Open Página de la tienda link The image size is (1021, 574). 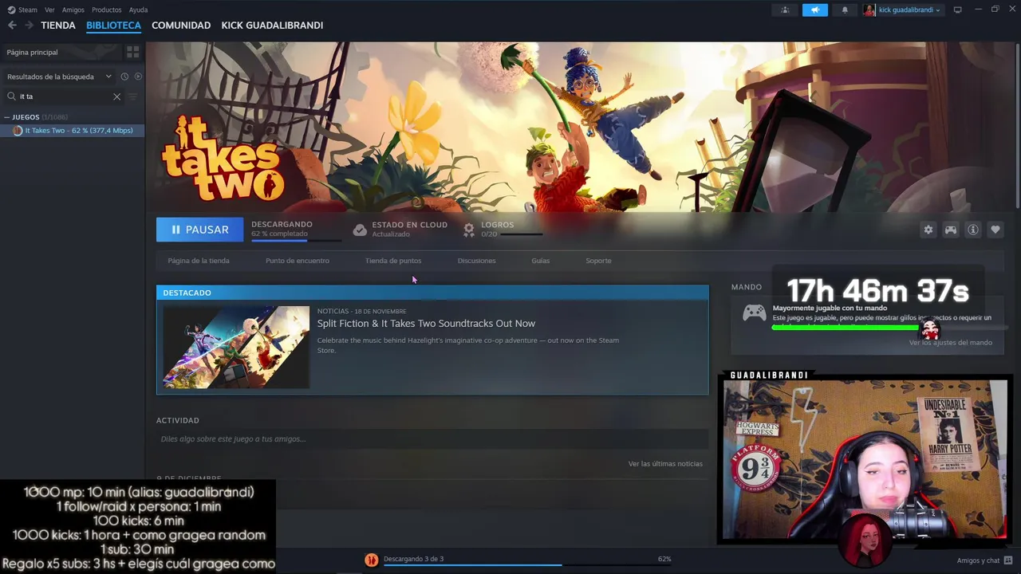click(x=199, y=261)
